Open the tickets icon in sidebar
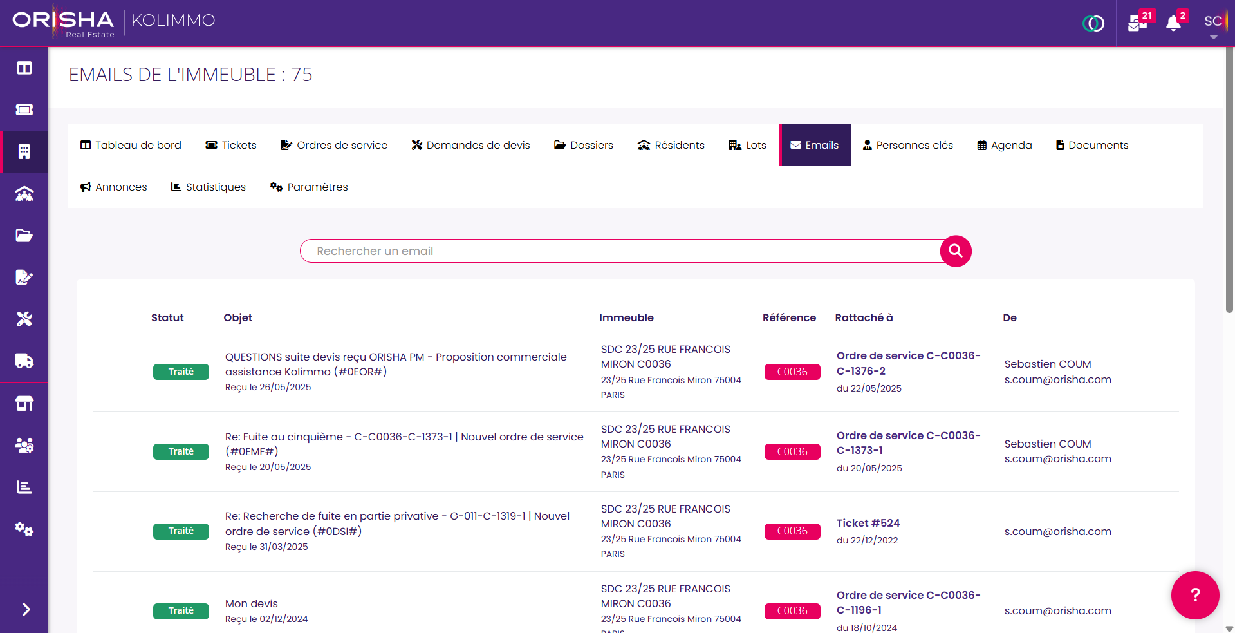This screenshot has height=633, width=1235. click(x=24, y=110)
